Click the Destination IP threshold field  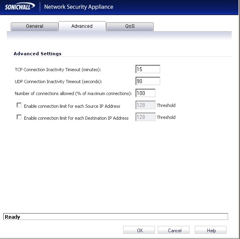[145, 117]
